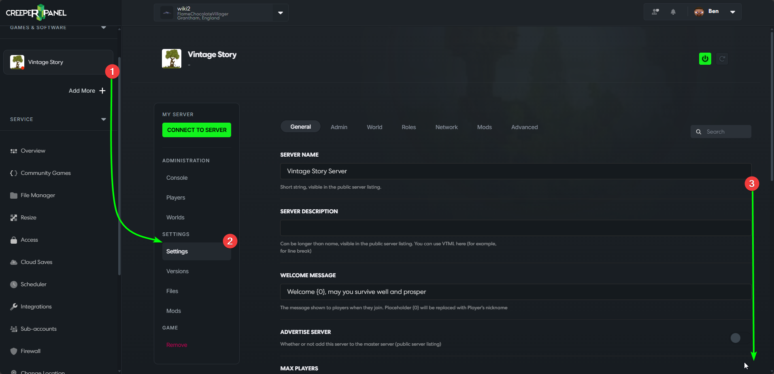Click the Vintage Story tree icon in sidebar
The height and width of the screenshot is (374, 774).
tap(17, 62)
